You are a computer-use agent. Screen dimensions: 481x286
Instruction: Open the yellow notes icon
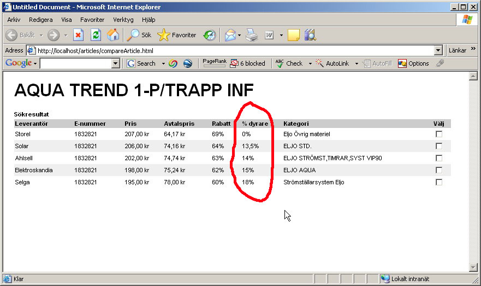point(294,35)
